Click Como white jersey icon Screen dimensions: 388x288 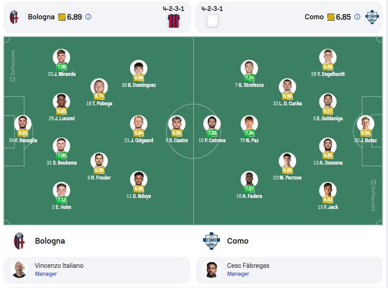coord(212,21)
